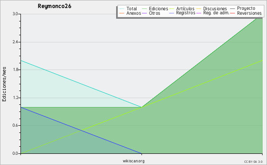Click the Total legend entry
The width and height of the screenshot is (267, 165).
[131, 8]
